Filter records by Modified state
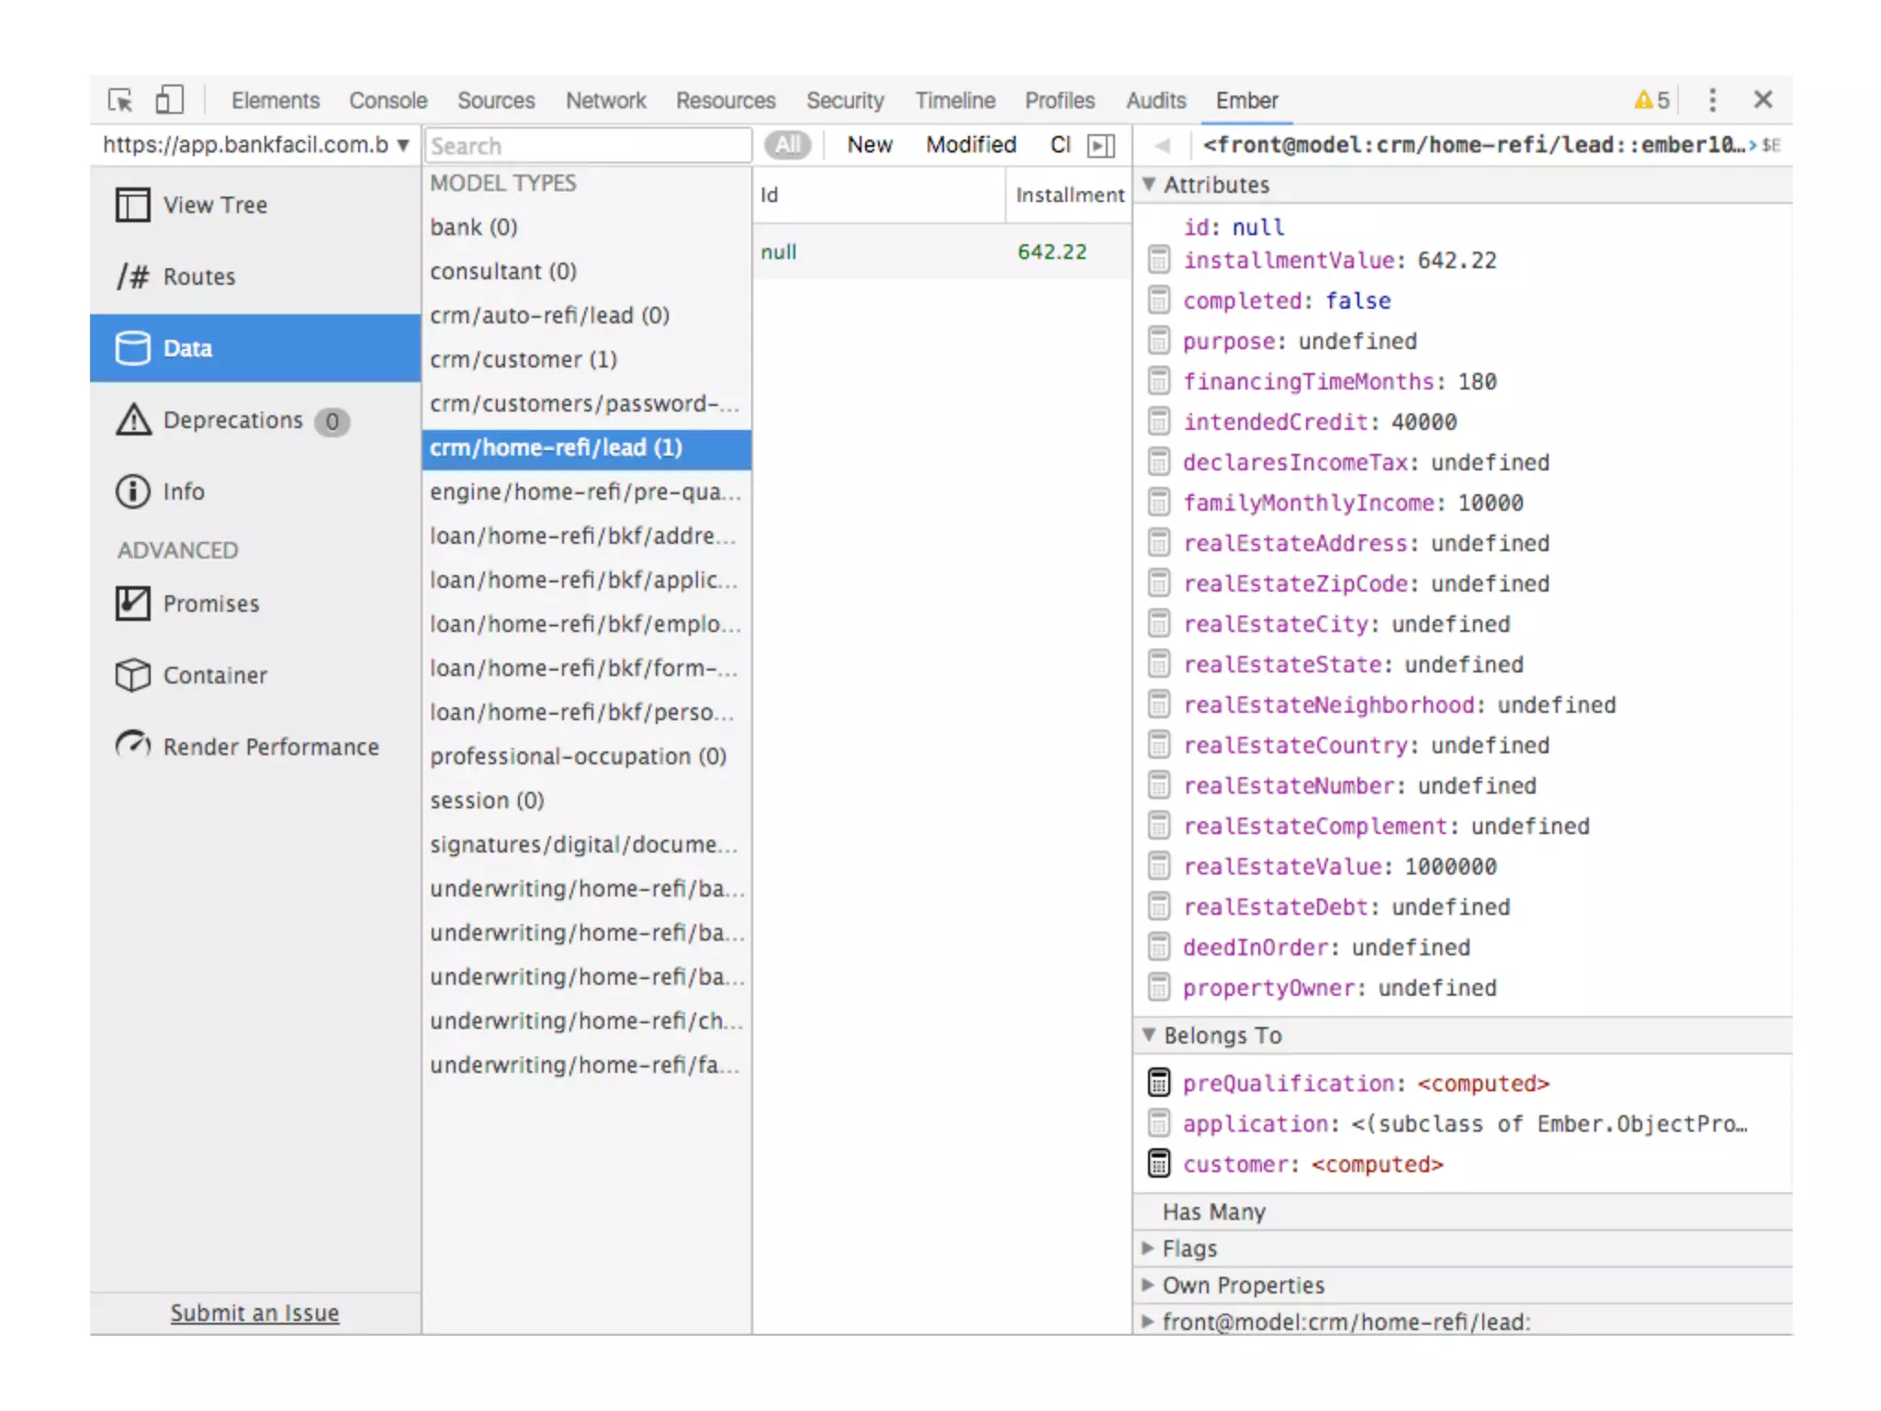 click(971, 145)
